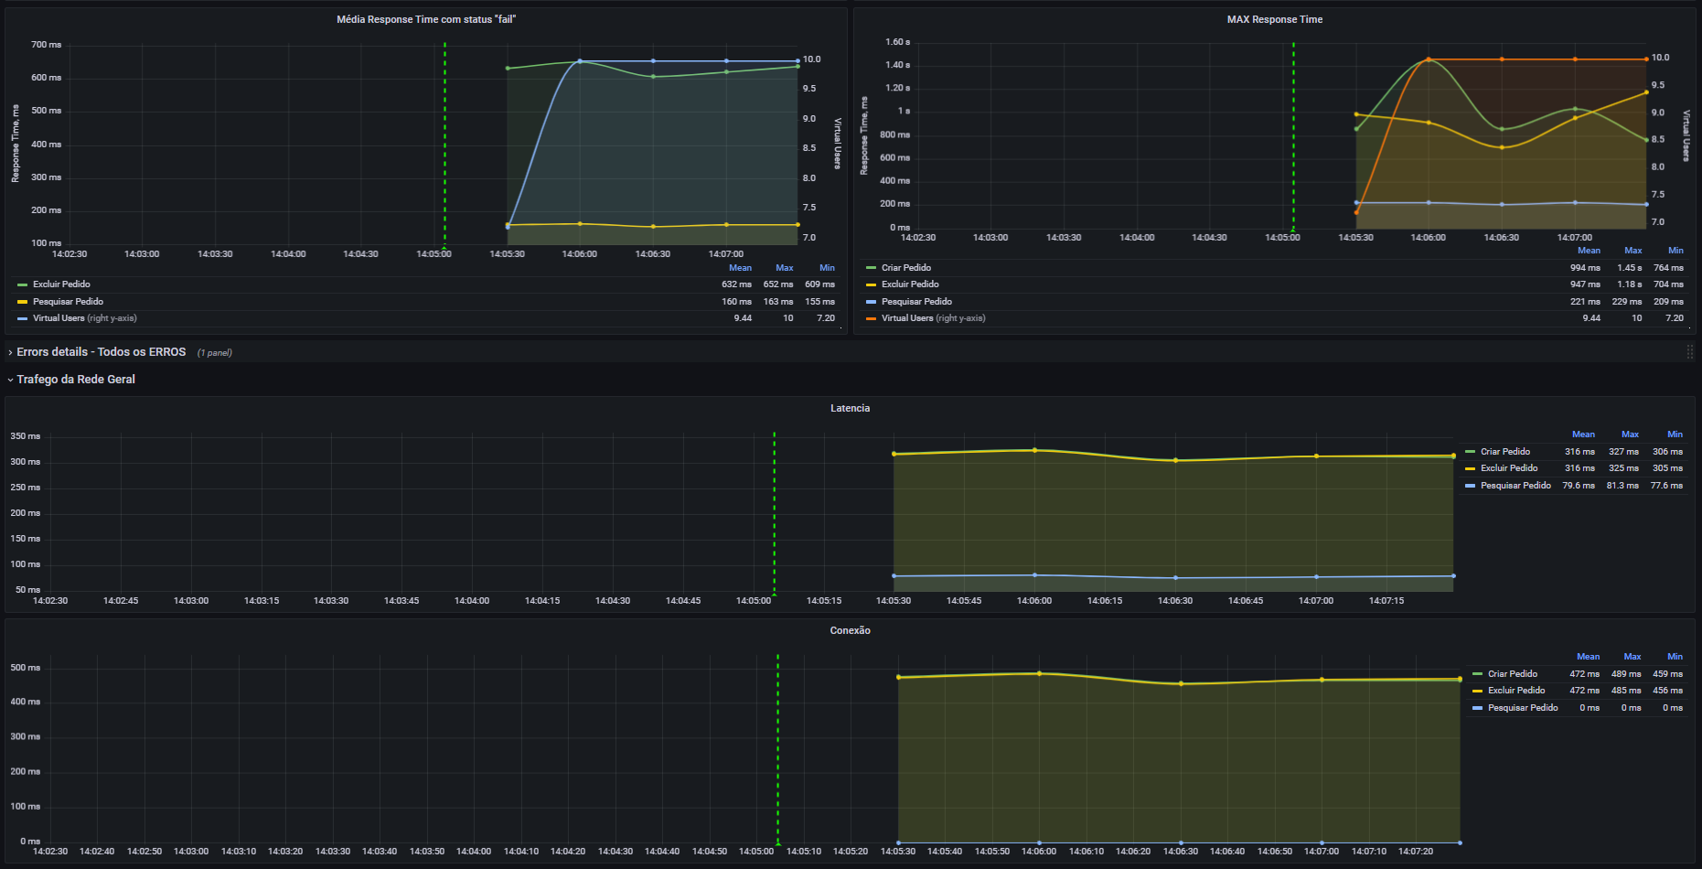1702x869 pixels.
Task: Sort the Latencia legend by the Mean column
Action: [x=1583, y=434]
